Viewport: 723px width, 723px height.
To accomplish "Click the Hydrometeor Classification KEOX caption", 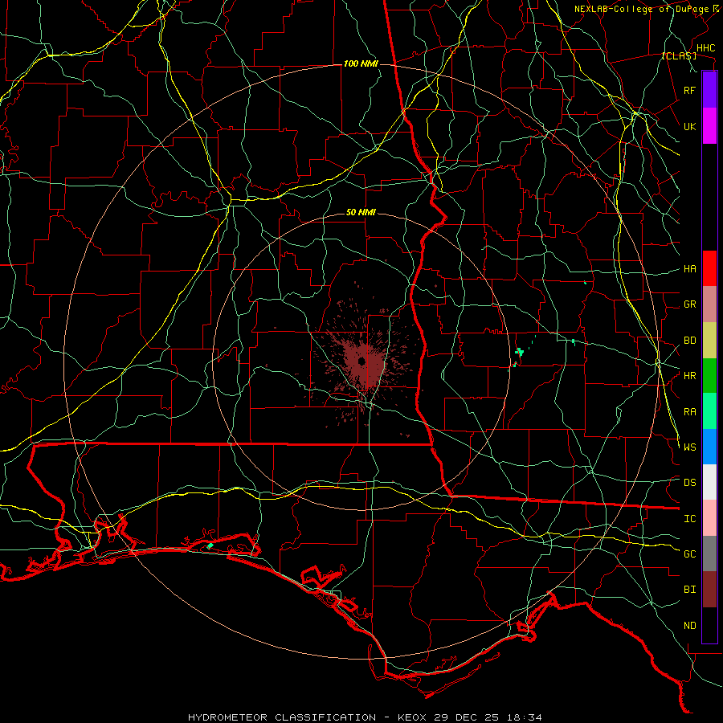I will (365, 717).
